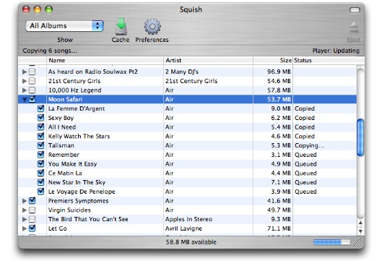Expand Virgin Suicides album

25,210
